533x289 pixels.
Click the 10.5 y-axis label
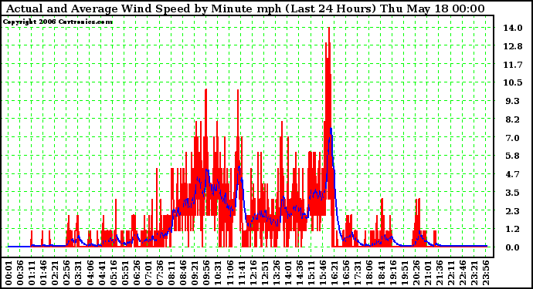(x=513, y=82)
